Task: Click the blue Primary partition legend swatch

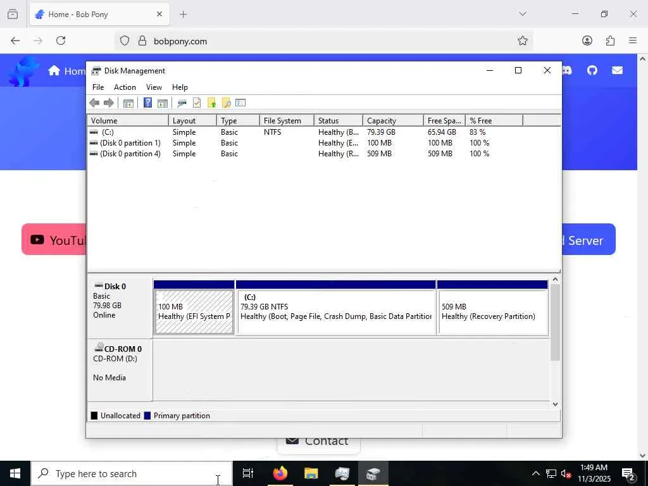Action: point(147,416)
